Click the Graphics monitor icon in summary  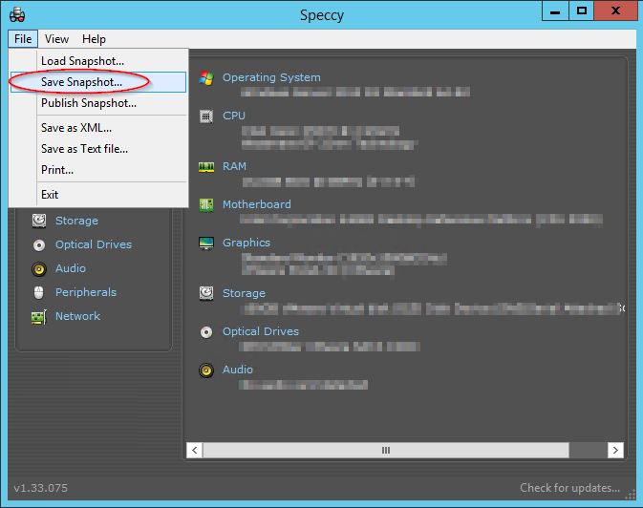point(205,243)
